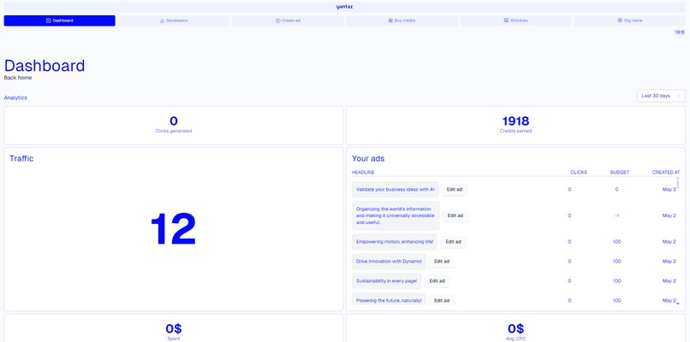Edit ad 'Empowering motion, enhancing life!'
690x342 pixels.
click(x=453, y=242)
